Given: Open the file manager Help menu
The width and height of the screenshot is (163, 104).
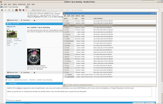Looking at the screenshot, I should click(83, 16).
